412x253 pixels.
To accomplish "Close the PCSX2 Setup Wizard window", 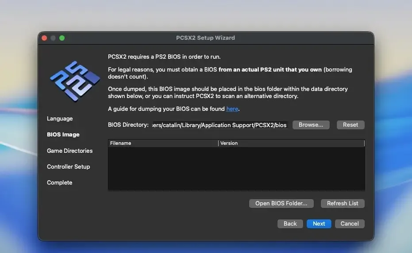I will 44,38.
